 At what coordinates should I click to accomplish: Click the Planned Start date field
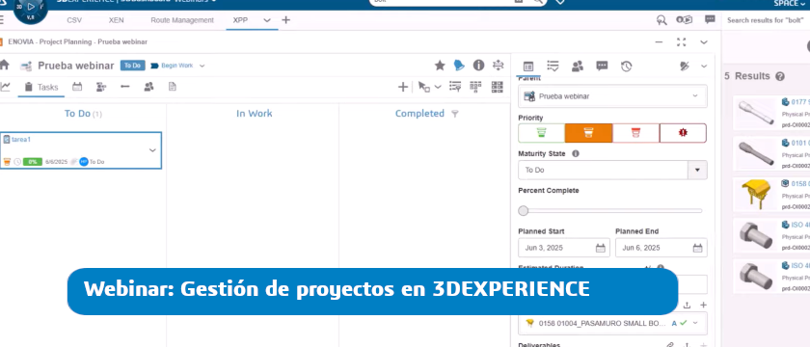tap(563, 248)
